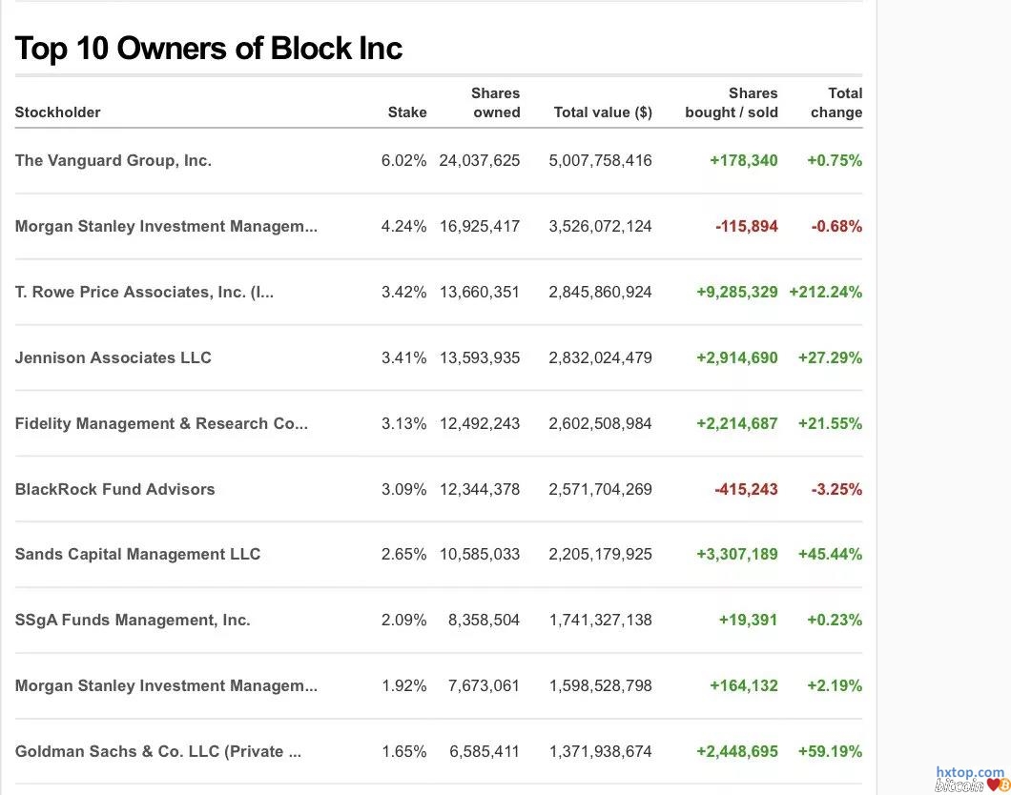Click the Total change column header
This screenshot has height=795, width=1011.
tap(836, 103)
